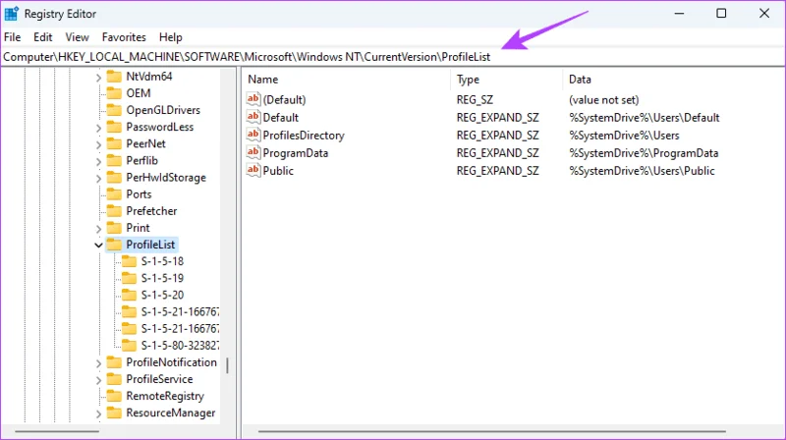
Task: Open the Help menu
Action: (170, 37)
